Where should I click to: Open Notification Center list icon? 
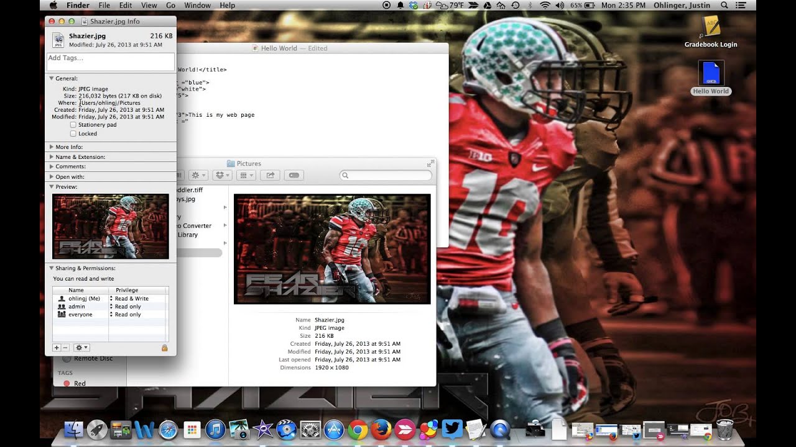click(x=740, y=5)
